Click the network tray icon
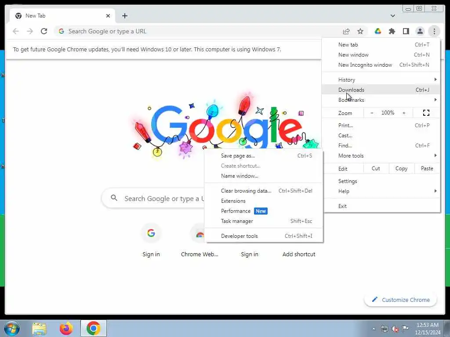 (x=384, y=329)
